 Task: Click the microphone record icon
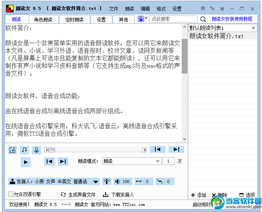(37, 150)
